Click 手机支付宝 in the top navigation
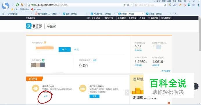This screenshot has width=201, height=105. [30, 18]
